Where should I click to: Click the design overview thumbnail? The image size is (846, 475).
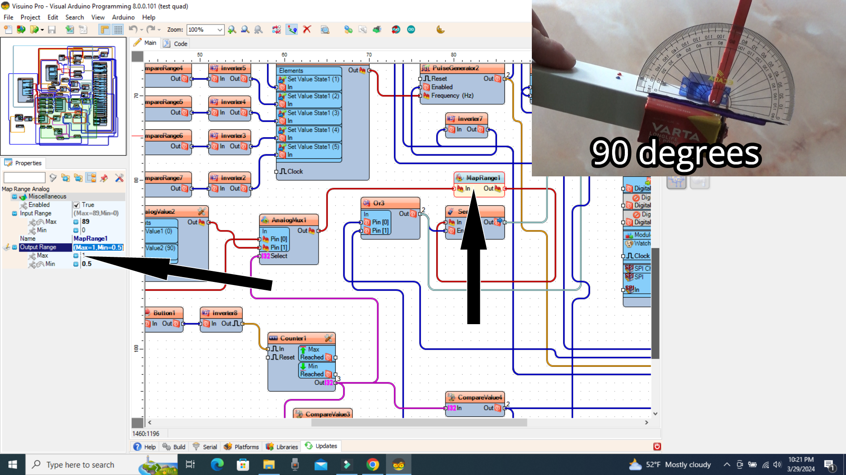(x=63, y=96)
